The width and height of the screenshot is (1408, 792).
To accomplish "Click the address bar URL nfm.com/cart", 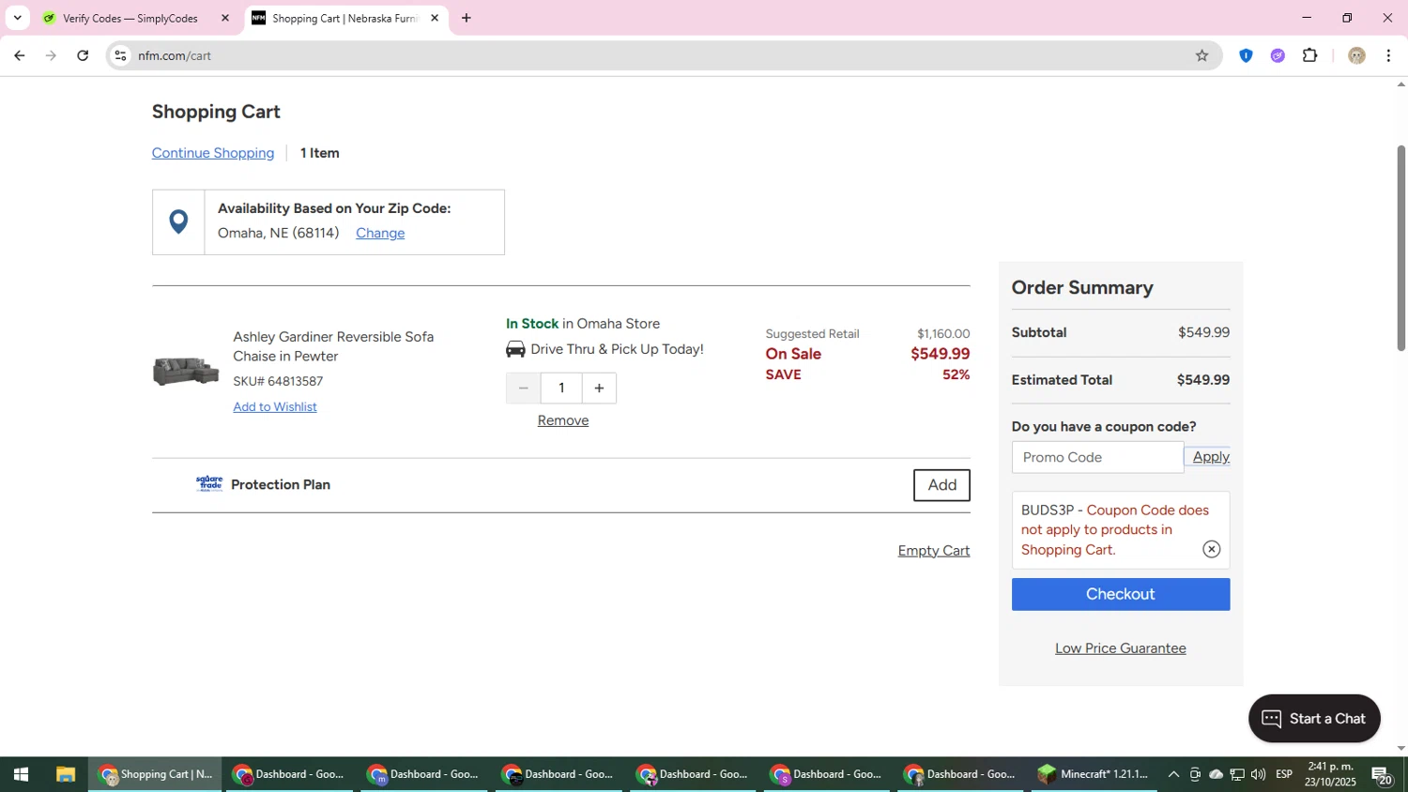I will [x=175, y=55].
